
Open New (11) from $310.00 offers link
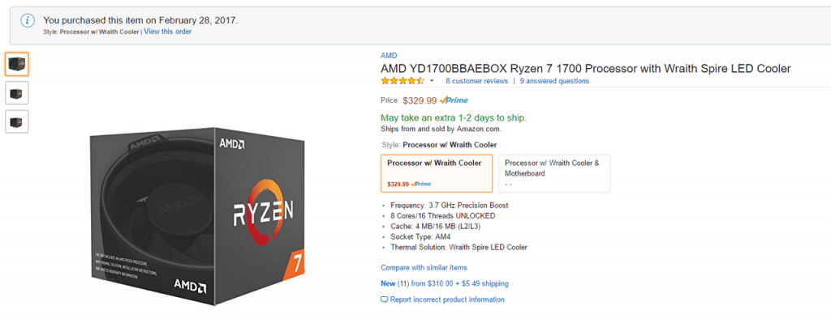(444, 283)
